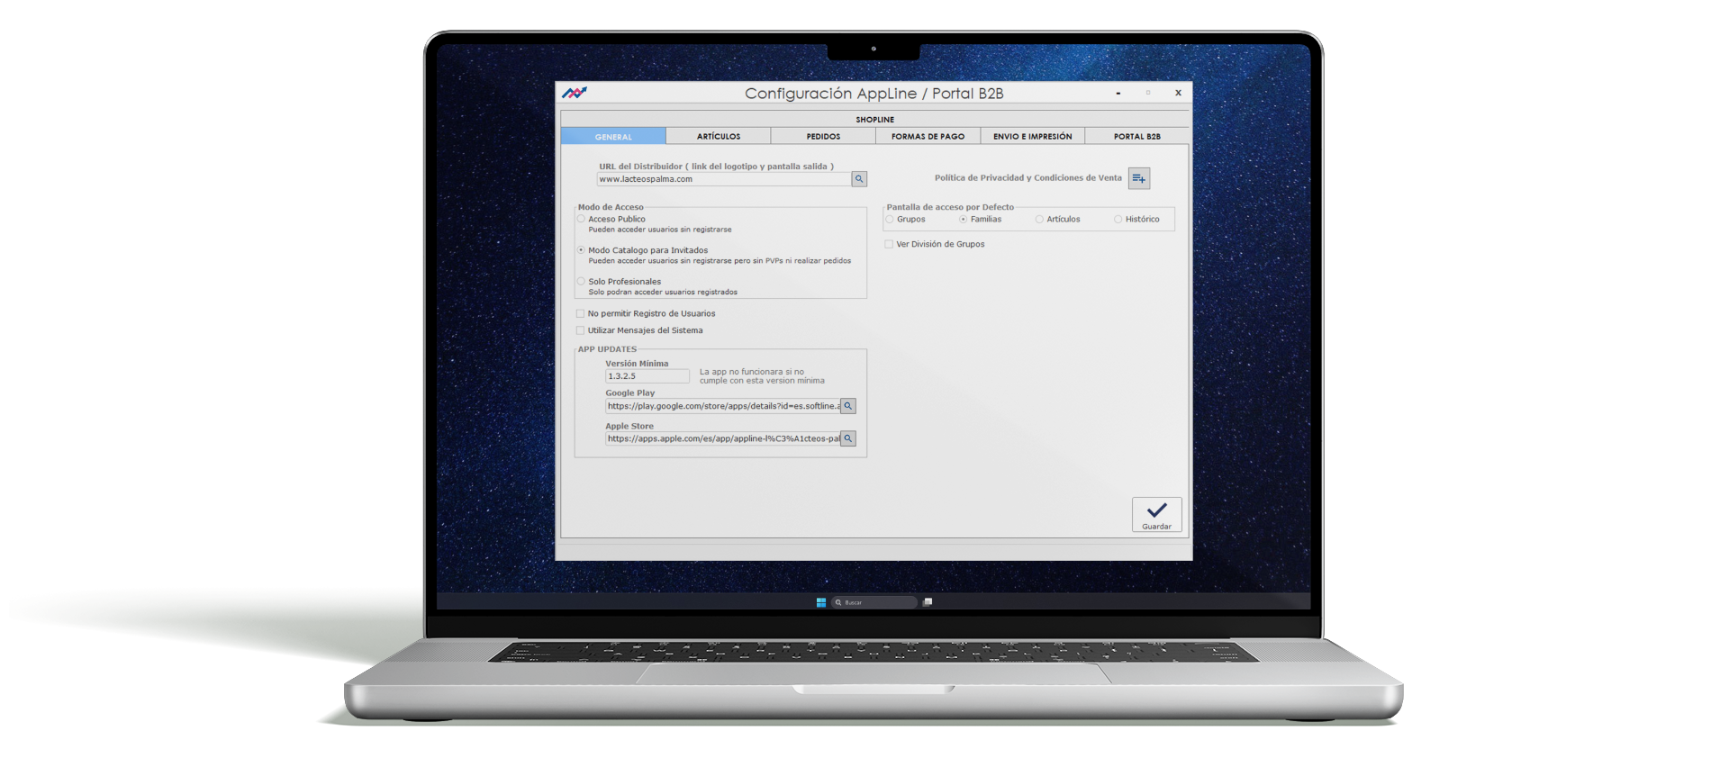The height and width of the screenshot is (758, 1729).
Task: Tick the Ver División de Grupos checkbox
Action: pyautogui.click(x=889, y=244)
